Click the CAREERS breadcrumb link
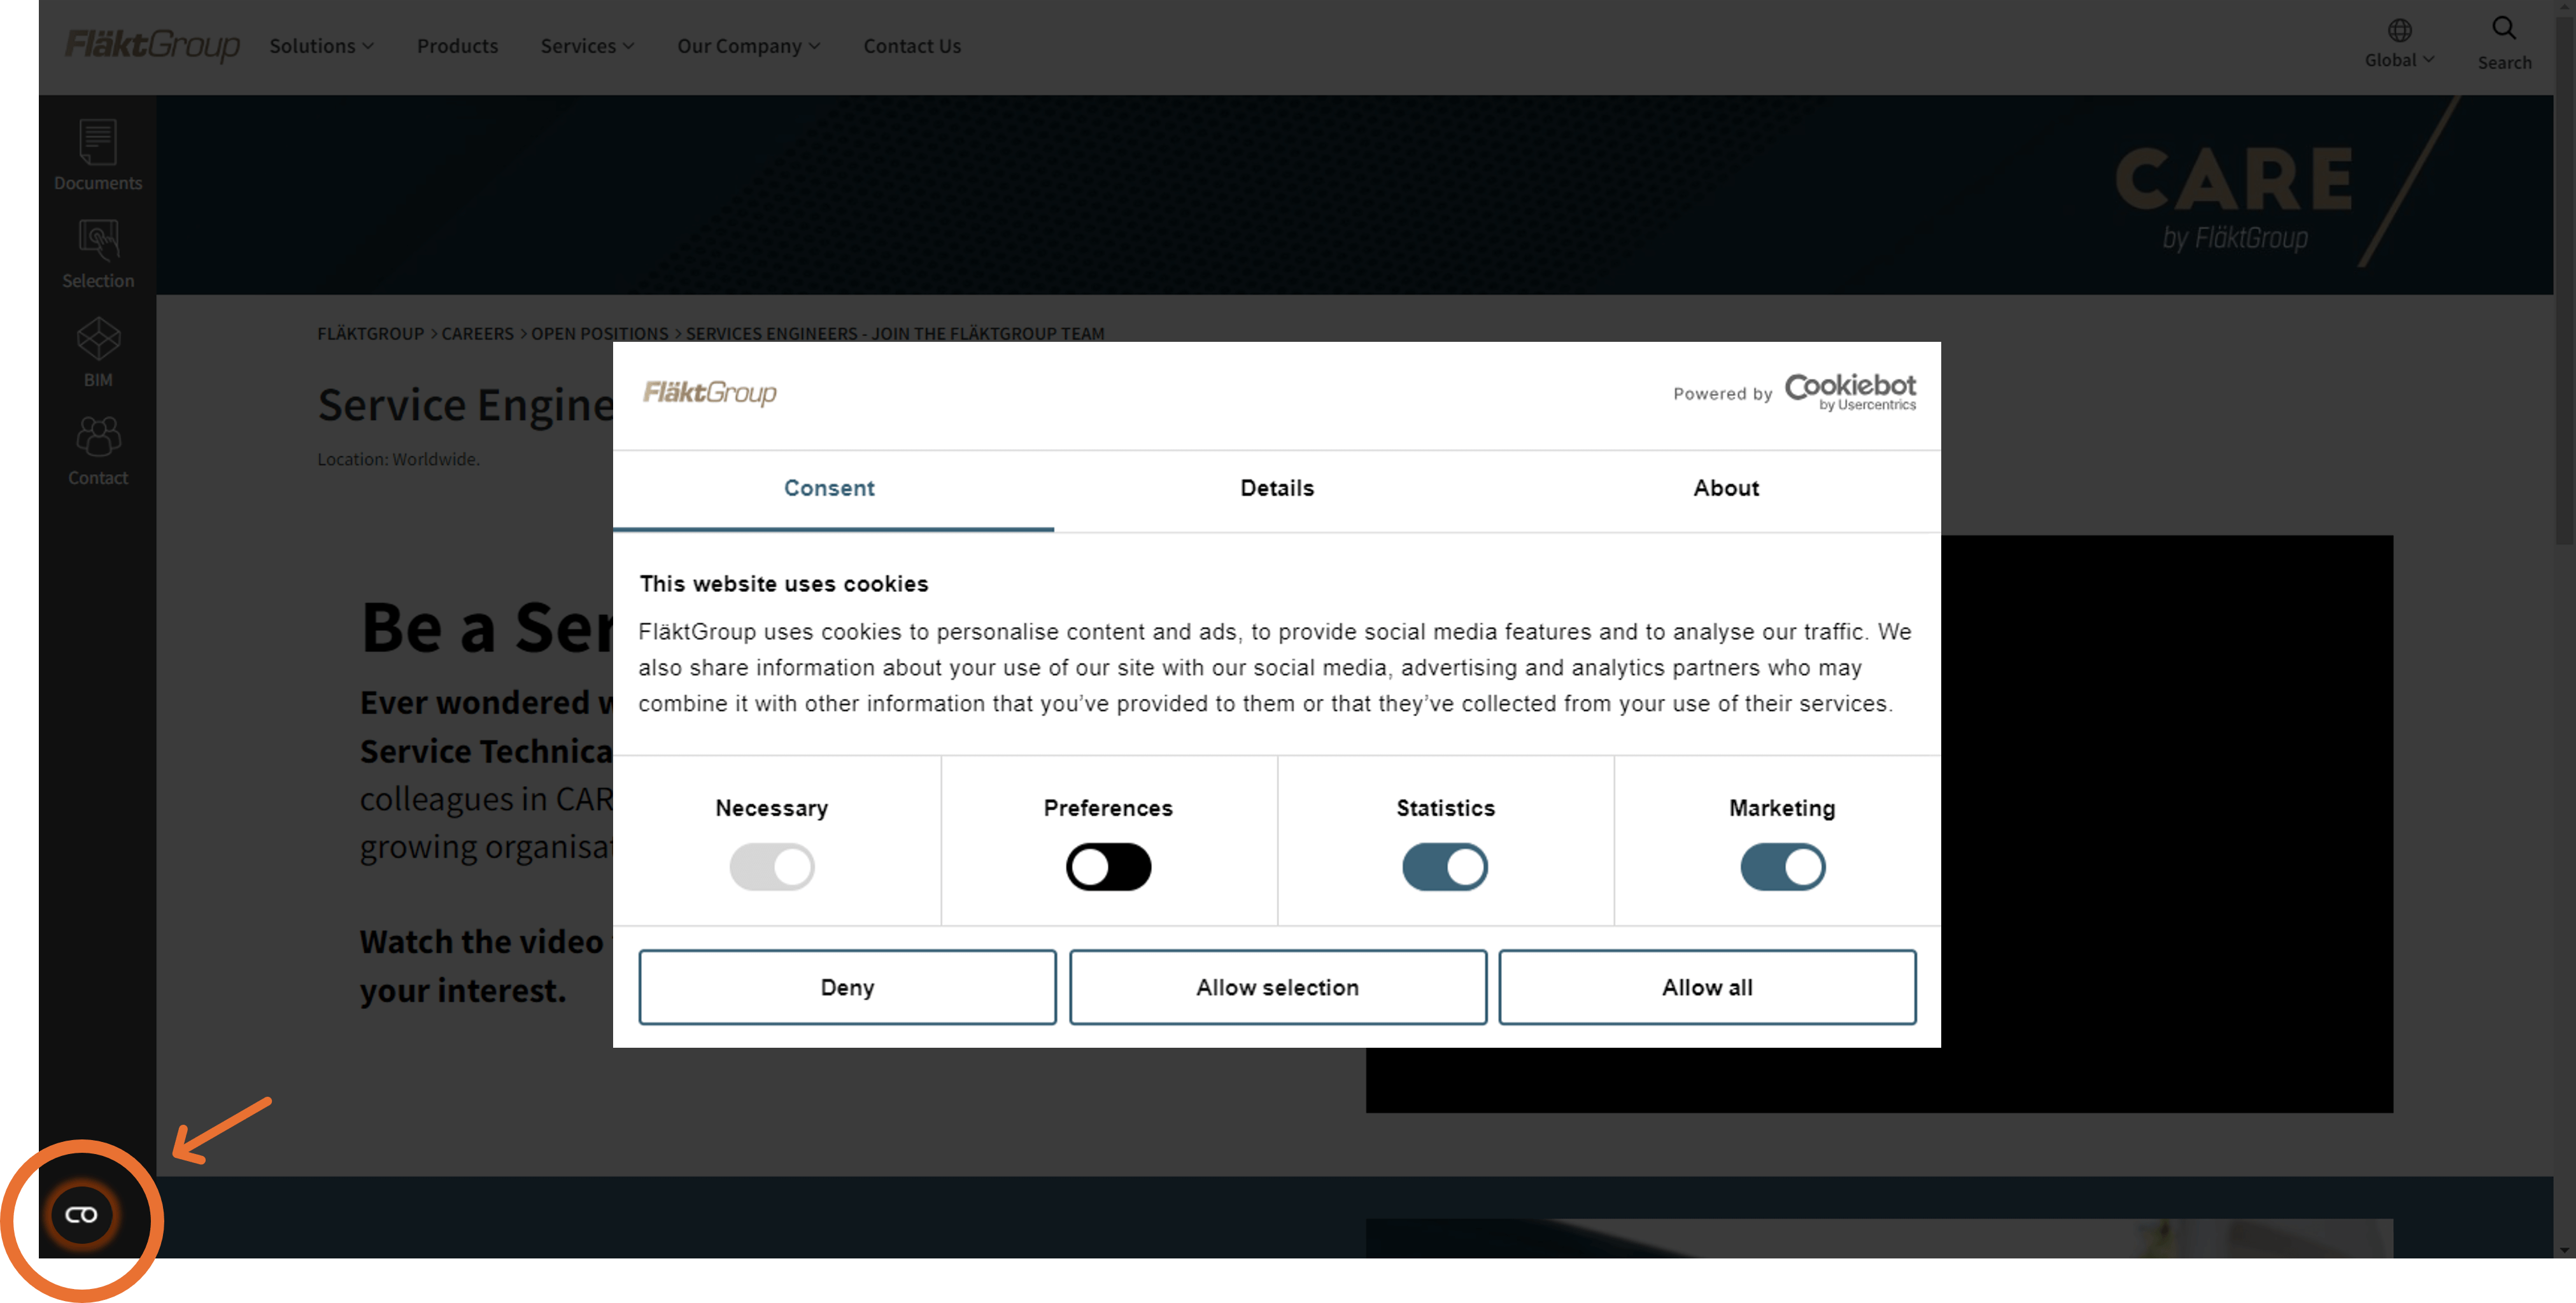The width and height of the screenshot is (2576, 1303). tap(477, 334)
